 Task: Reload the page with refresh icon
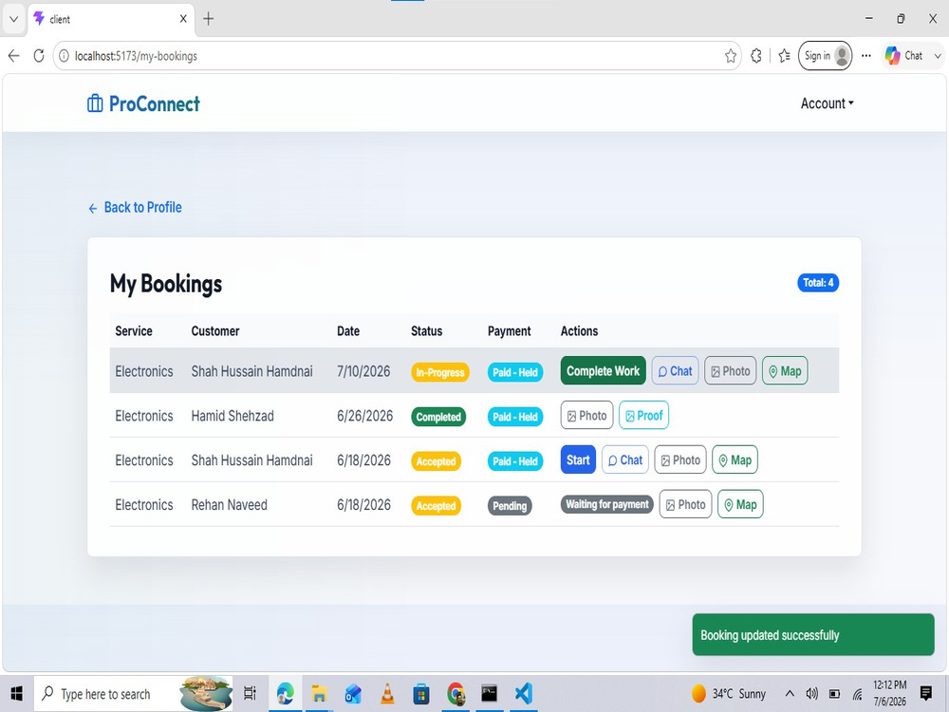39,56
